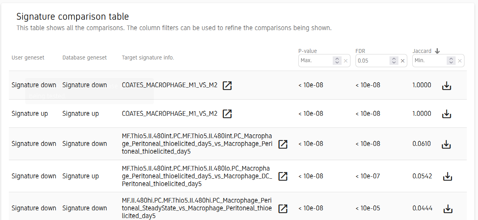478x220 pixels.
Task: Open external link for COATES_MACROPHAGE_M1_VS_M2 Signature up row
Action: pyautogui.click(x=227, y=114)
